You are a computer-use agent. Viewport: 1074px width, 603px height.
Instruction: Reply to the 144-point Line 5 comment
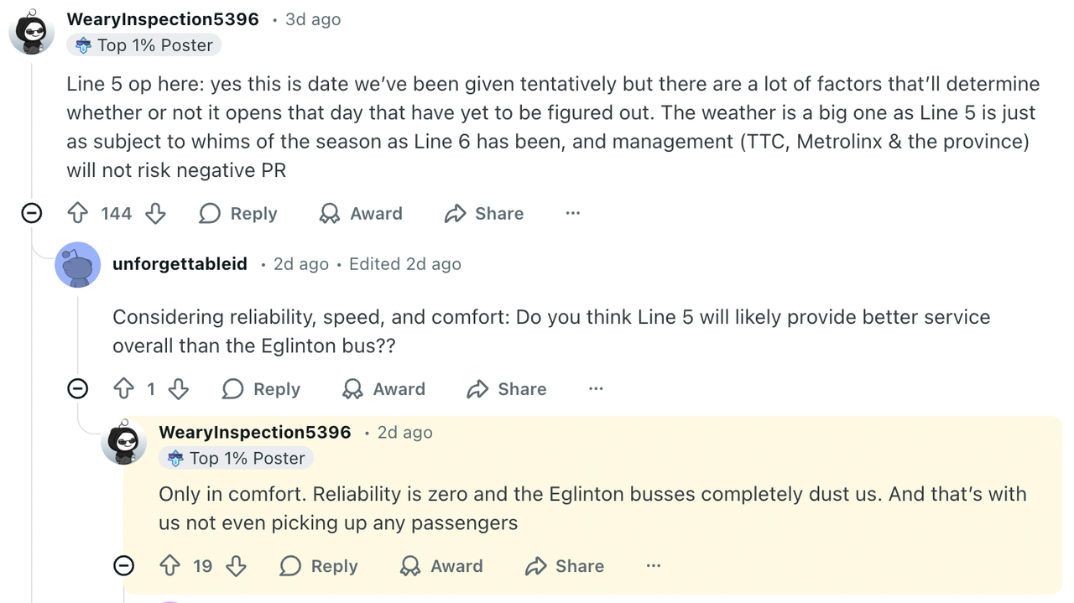(x=238, y=214)
